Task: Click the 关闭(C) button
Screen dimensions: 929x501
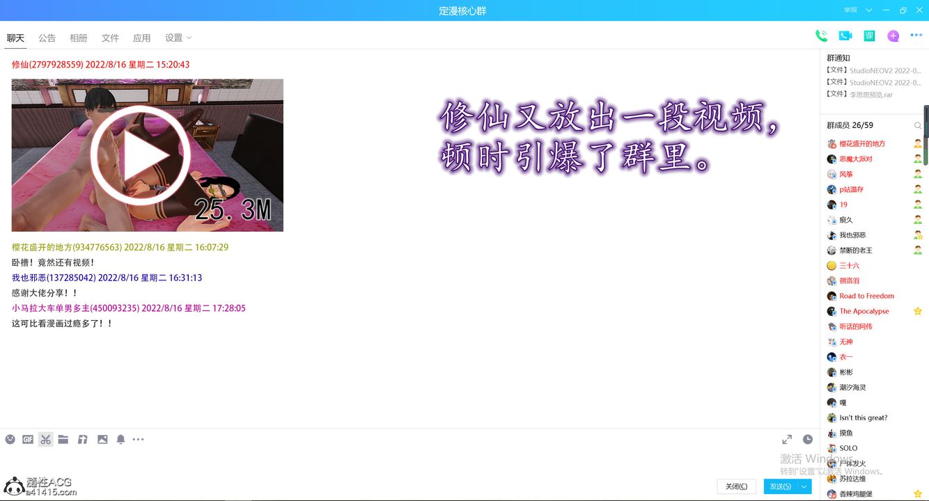Action: [x=736, y=486]
